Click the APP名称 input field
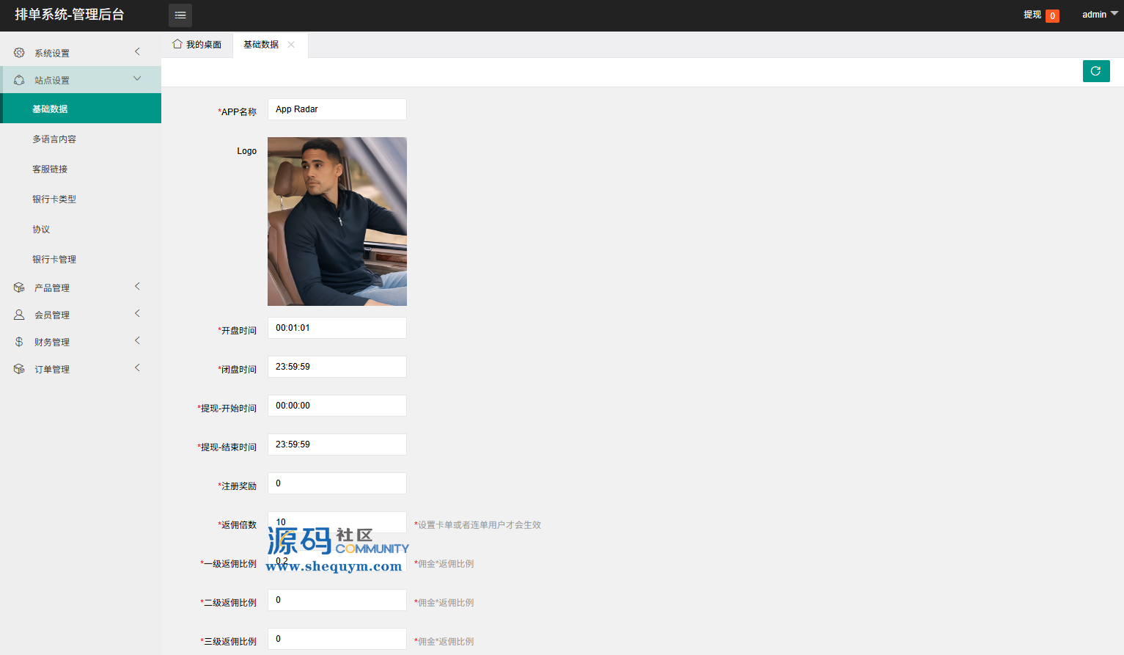Screen dimensions: 1124x655 pos(337,109)
